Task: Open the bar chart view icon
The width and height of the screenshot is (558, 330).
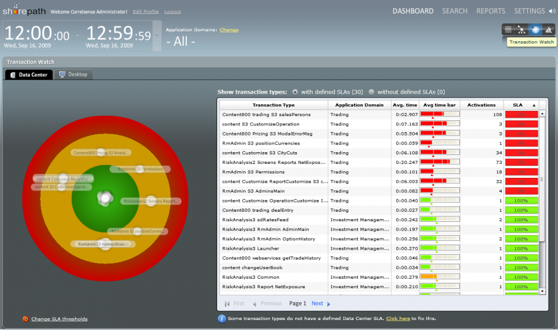Action: (549, 30)
